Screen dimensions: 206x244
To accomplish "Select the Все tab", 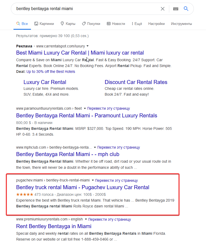I will pos(22,24).
